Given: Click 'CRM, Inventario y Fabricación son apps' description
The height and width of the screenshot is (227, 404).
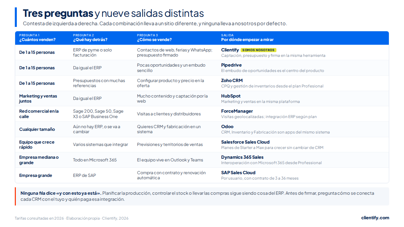Looking at the screenshot, I should coord(275,132).
